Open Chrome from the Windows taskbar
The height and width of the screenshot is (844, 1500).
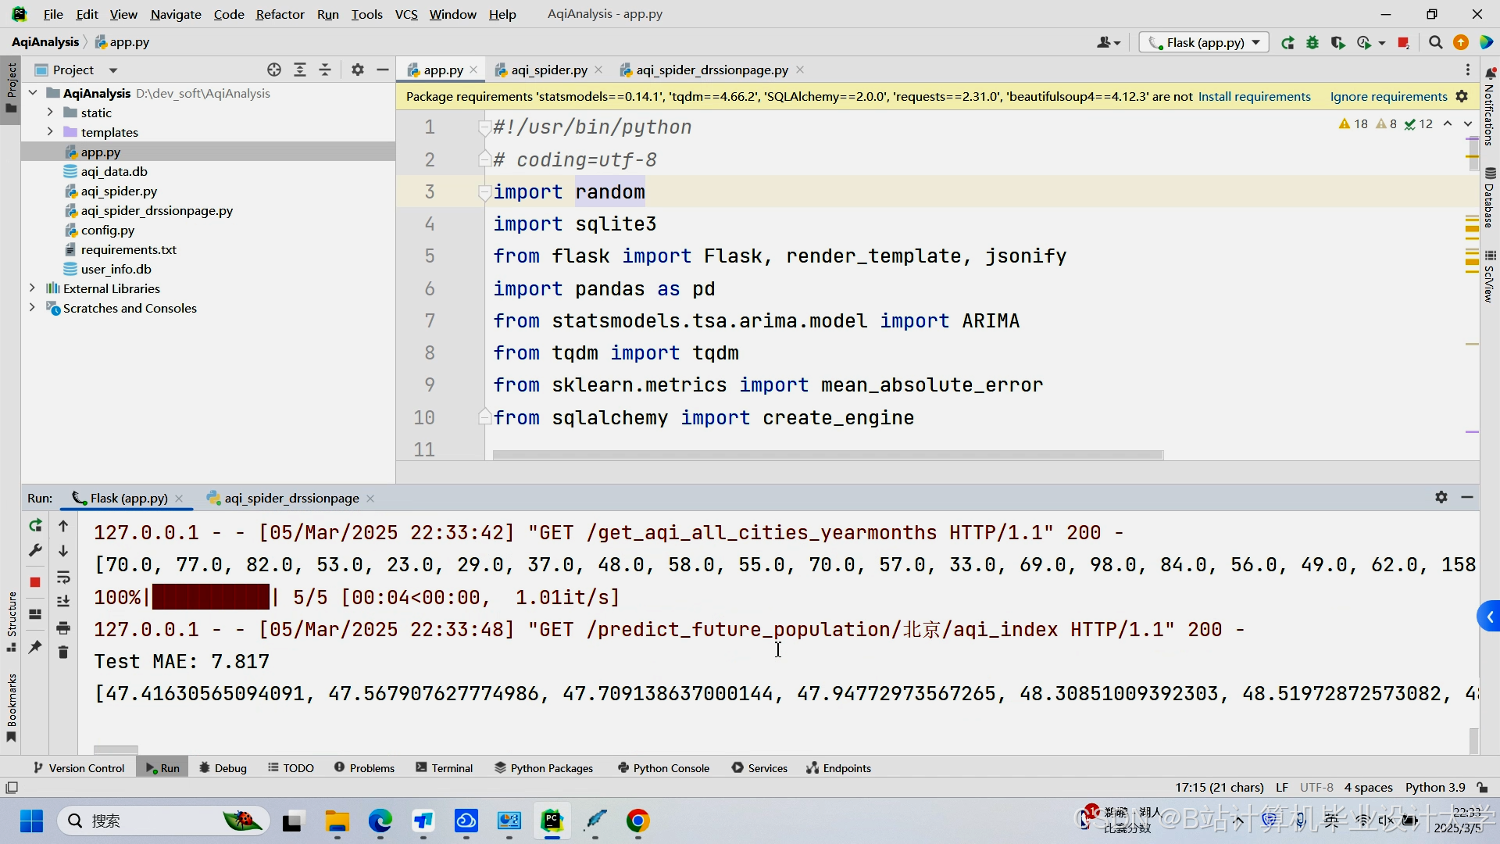[x=637, y=821]
